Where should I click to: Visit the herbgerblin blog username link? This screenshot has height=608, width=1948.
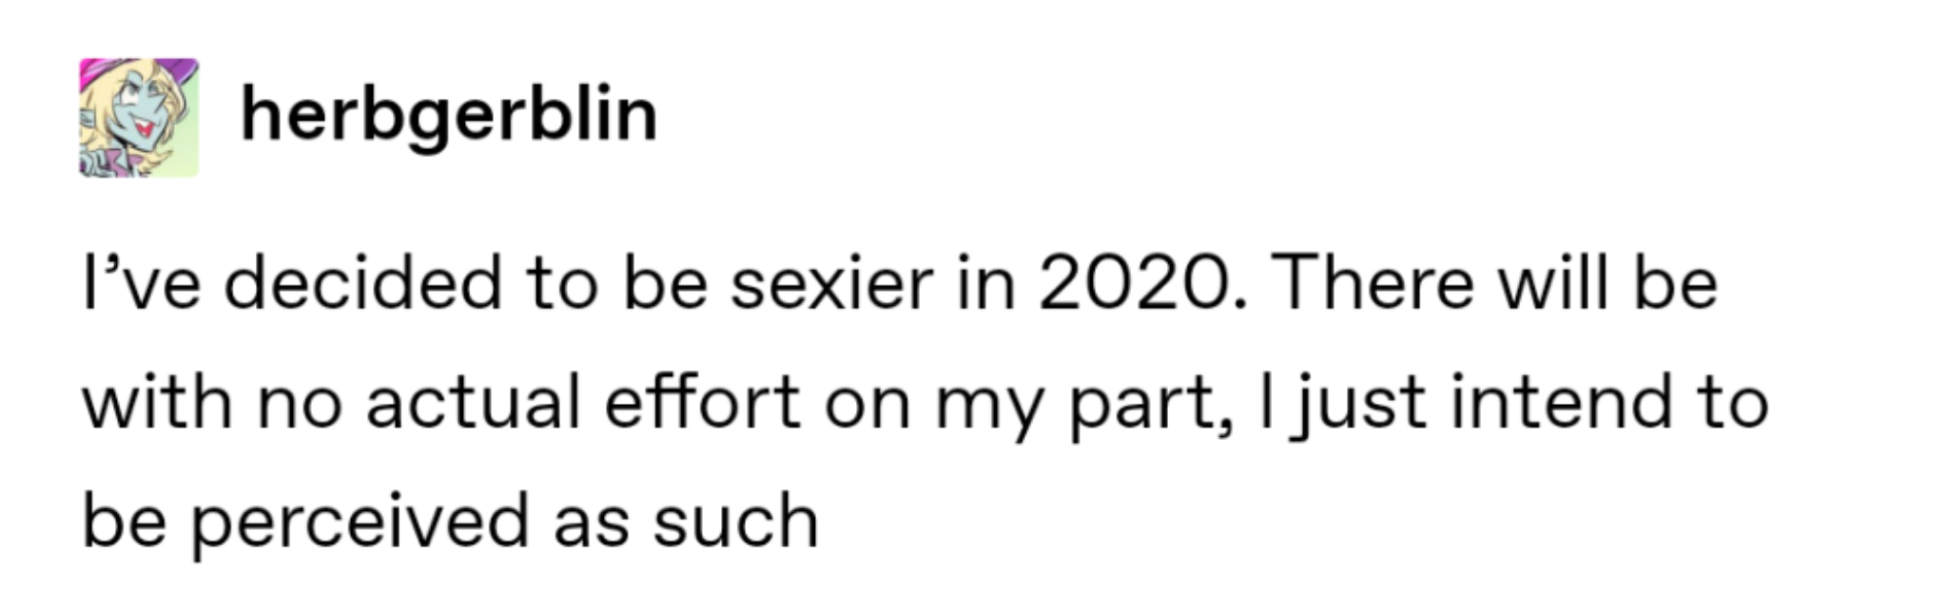pos(449,116)
